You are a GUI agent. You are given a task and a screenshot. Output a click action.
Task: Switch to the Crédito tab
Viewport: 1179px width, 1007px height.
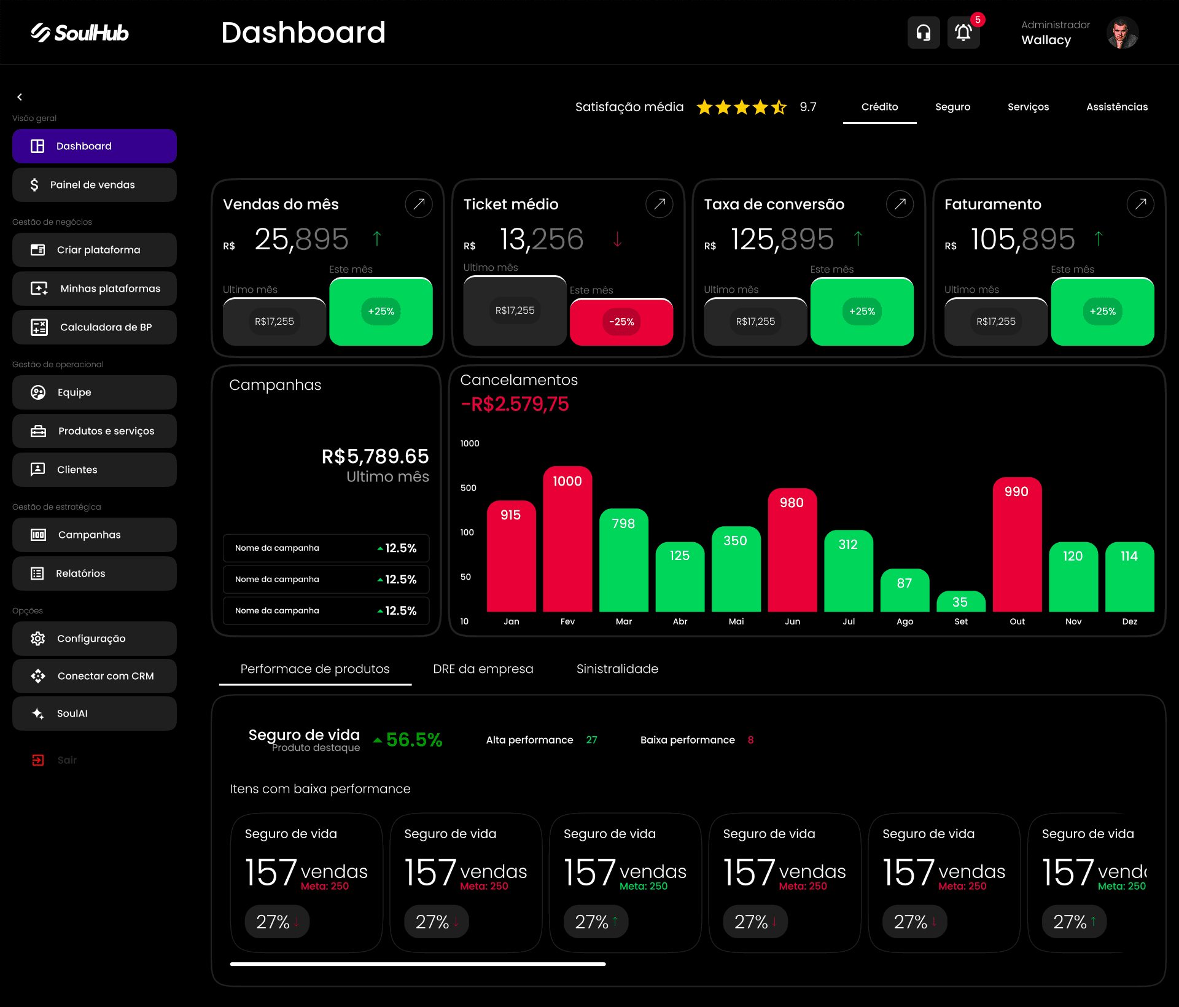[x=879, y=107]
